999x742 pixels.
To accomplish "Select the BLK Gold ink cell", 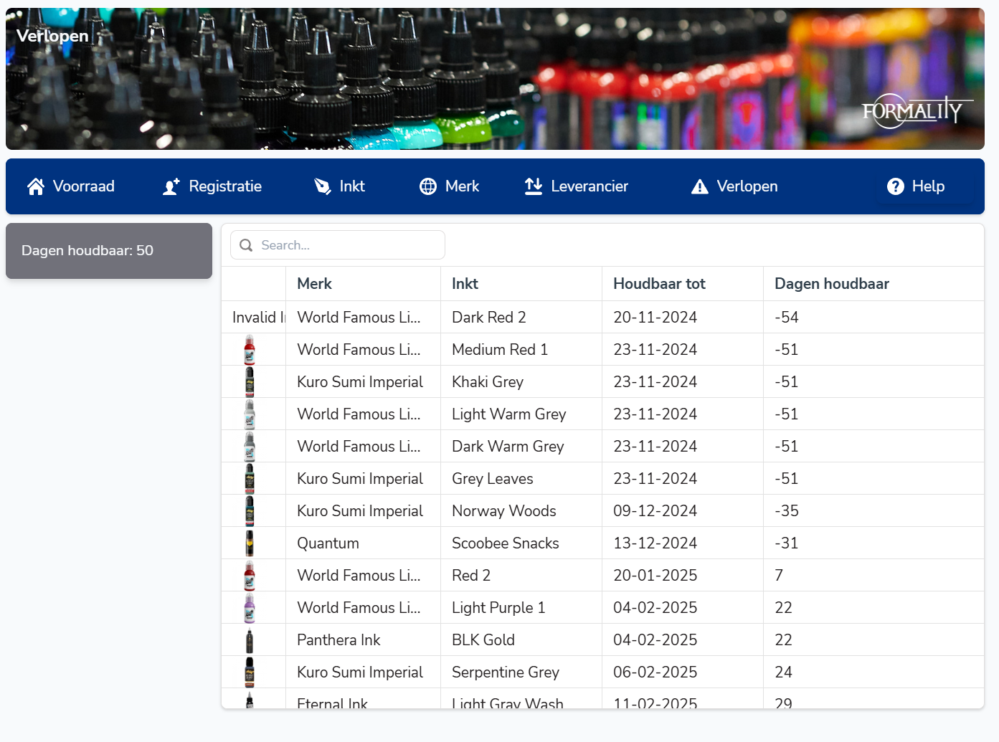I will 521,640.
